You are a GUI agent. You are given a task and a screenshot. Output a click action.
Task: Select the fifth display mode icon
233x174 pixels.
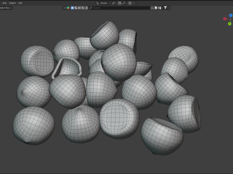(x=86, y=8)
